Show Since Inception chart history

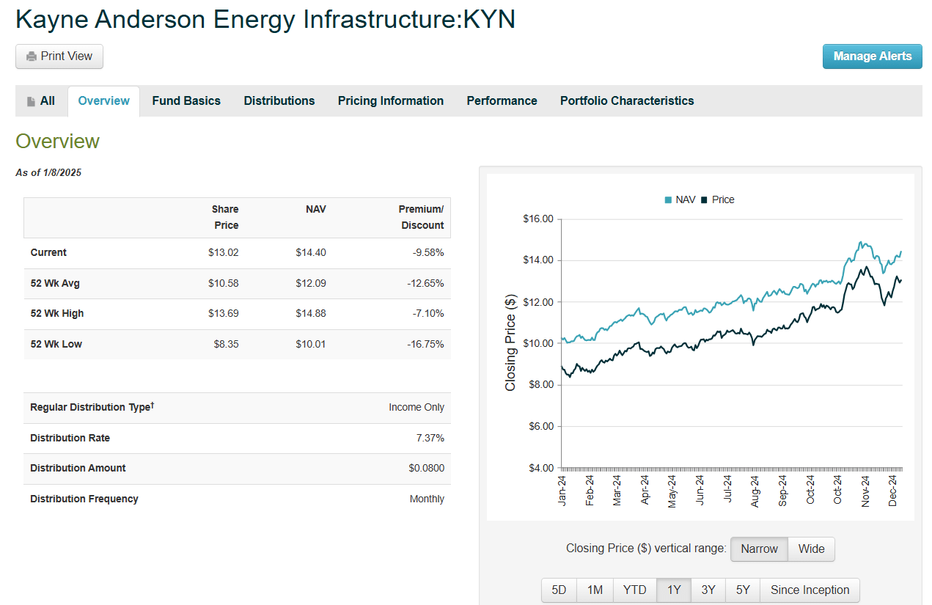click(x=810, y=590)
